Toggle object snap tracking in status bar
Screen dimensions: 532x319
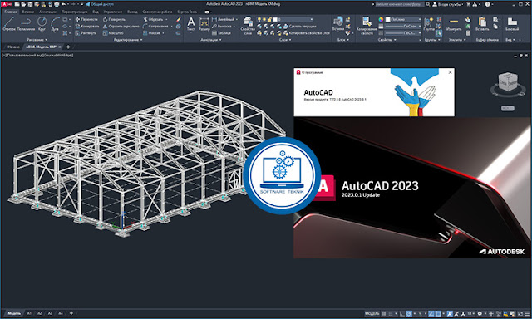[x=431, y=313]
